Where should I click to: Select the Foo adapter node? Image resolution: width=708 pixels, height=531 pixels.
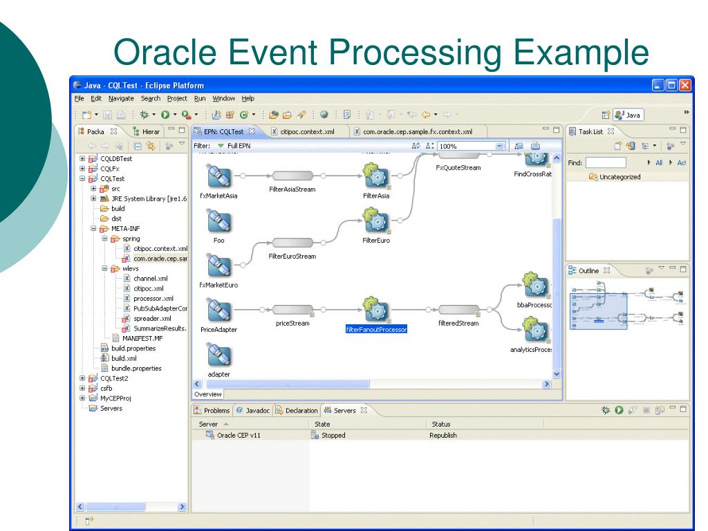pos(219,221)
